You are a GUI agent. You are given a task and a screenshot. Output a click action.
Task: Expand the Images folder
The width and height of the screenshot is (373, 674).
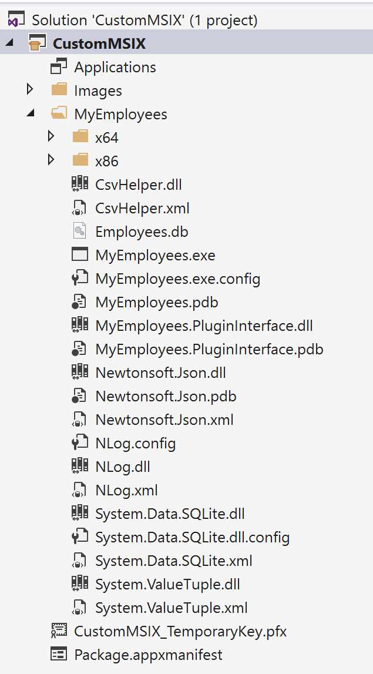click(29, 89)
